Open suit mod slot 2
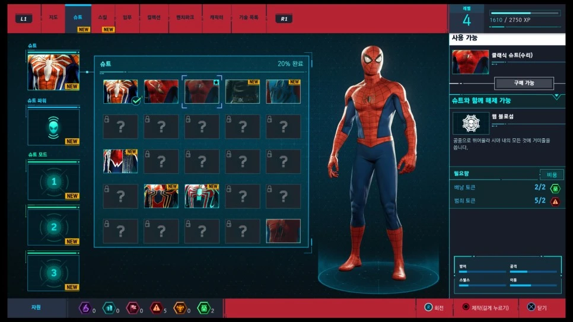 pyautogui.click(x=53, y=227)
